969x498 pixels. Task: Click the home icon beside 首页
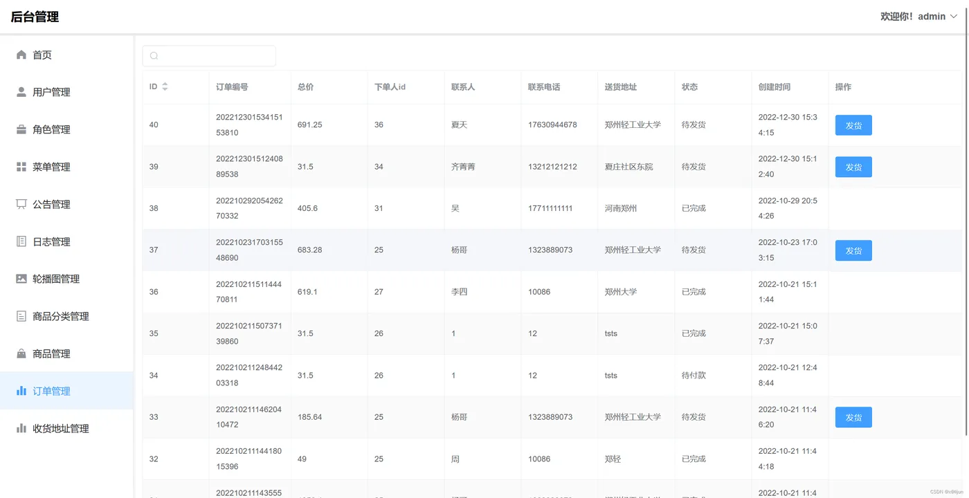coord(21,55)
